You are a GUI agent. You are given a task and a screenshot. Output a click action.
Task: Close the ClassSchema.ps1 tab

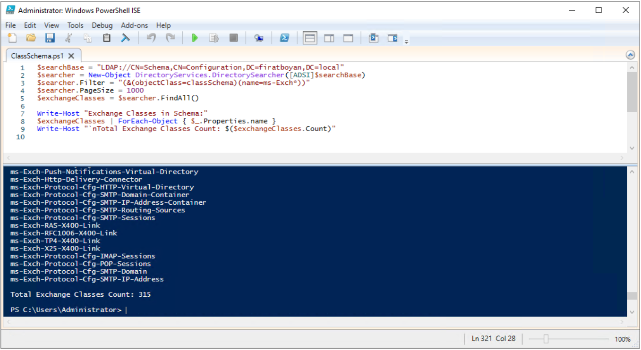point(71,56)
